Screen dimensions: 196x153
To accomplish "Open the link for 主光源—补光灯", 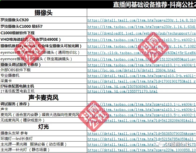I will point(142,150).
